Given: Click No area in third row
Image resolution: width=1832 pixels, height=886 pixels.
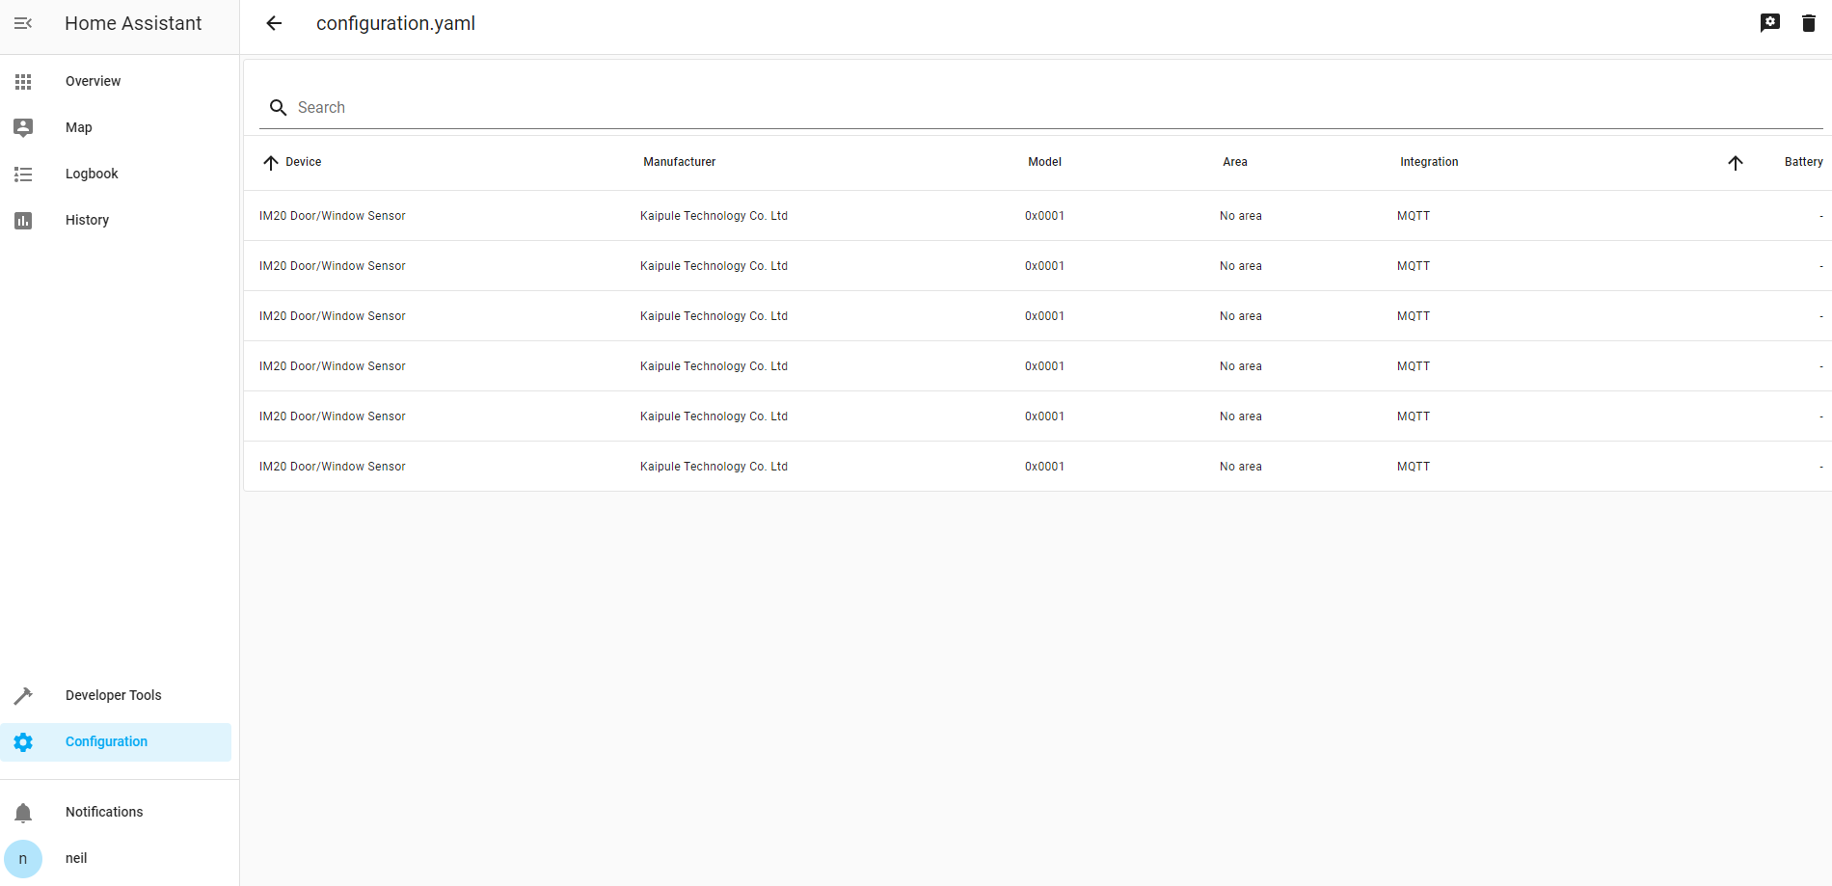Looking at the screenshot, I should pyautogui.click(x=1240, y=316).
